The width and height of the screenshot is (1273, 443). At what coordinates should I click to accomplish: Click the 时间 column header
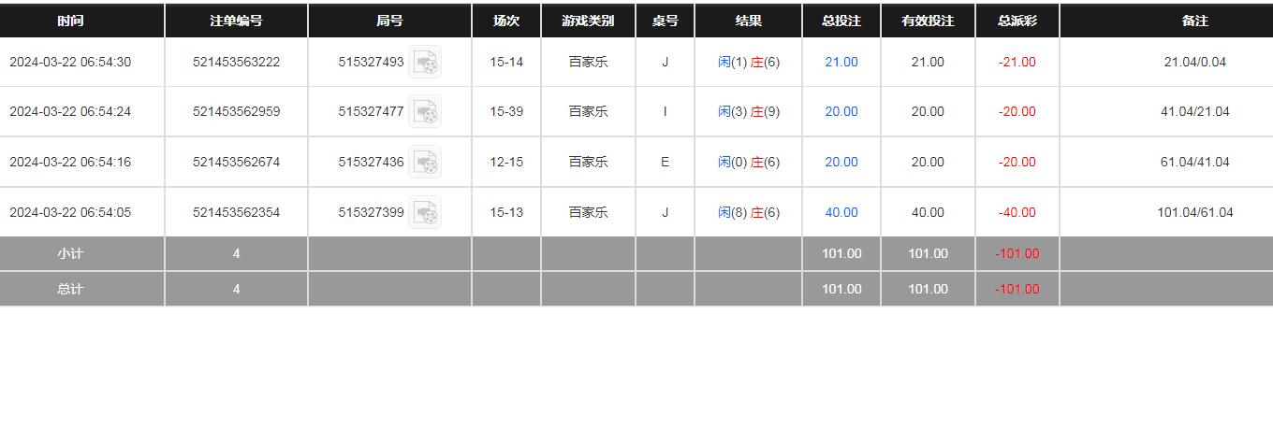tap(70, 21)
